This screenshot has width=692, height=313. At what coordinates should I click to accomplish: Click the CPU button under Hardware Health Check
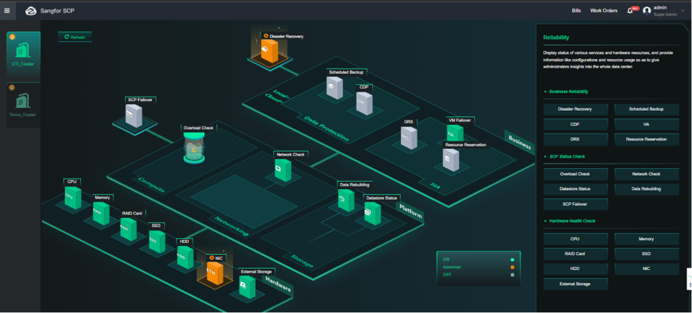[575, 239]
